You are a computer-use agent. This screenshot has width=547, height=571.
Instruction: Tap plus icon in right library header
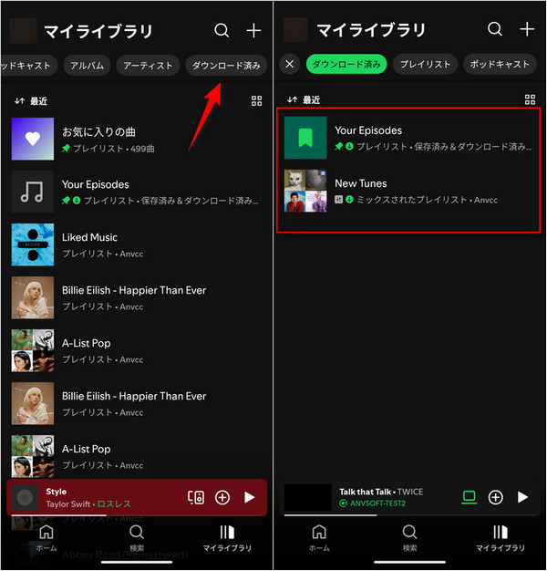coord(527,29)
